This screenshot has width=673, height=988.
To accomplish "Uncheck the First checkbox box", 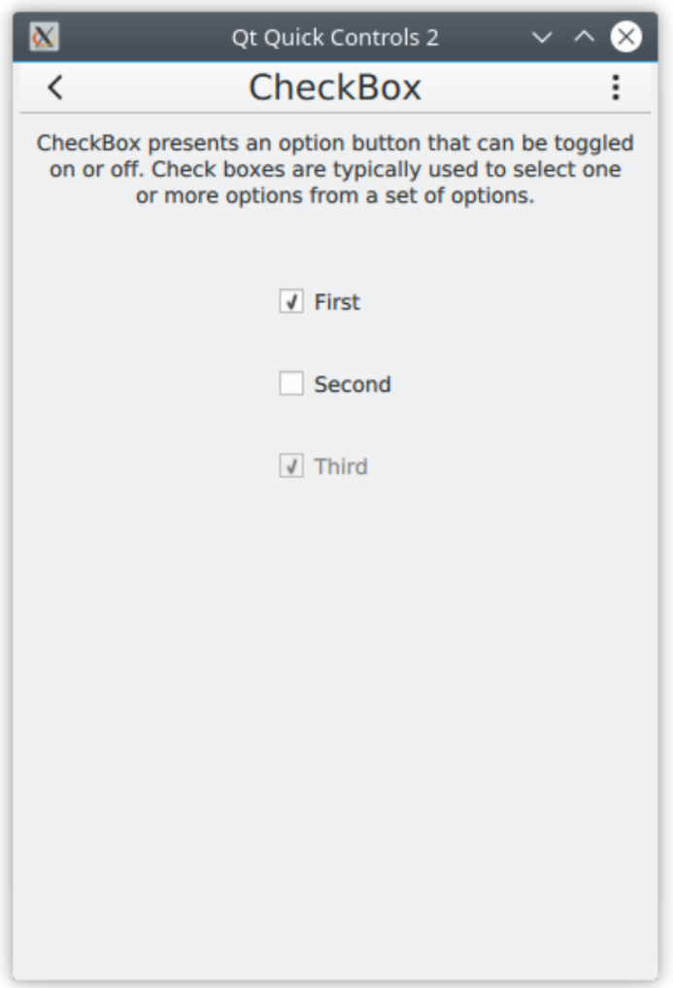I will (291, 302).
